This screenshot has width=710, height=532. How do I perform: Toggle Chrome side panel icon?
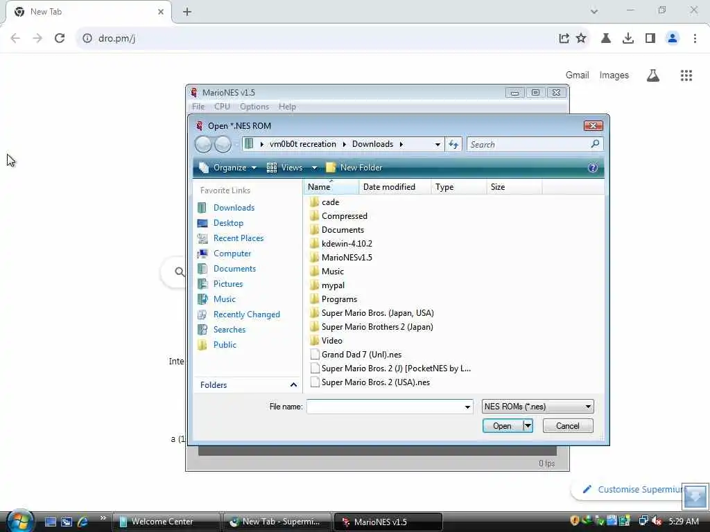point(650,39)
